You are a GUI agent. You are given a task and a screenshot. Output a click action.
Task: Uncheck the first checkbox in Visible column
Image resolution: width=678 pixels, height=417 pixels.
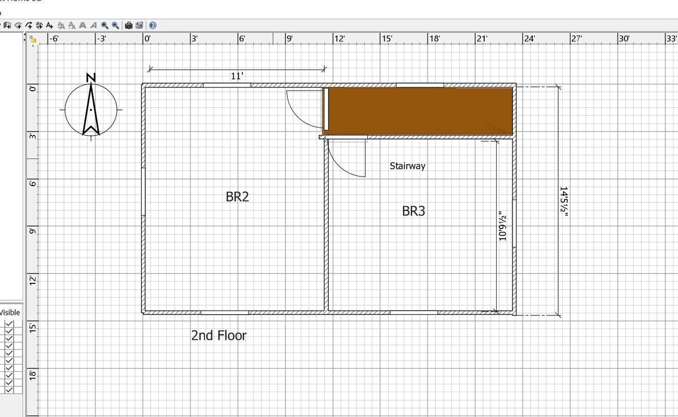pyautogui.click(x=9, y=324)
